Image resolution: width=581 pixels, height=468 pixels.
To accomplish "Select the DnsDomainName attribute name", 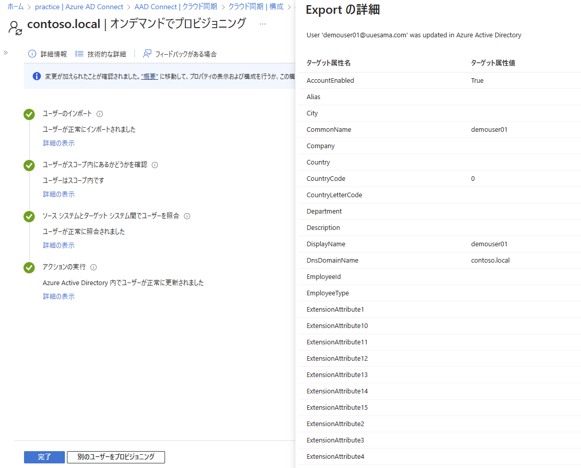I will coord(332,260).
